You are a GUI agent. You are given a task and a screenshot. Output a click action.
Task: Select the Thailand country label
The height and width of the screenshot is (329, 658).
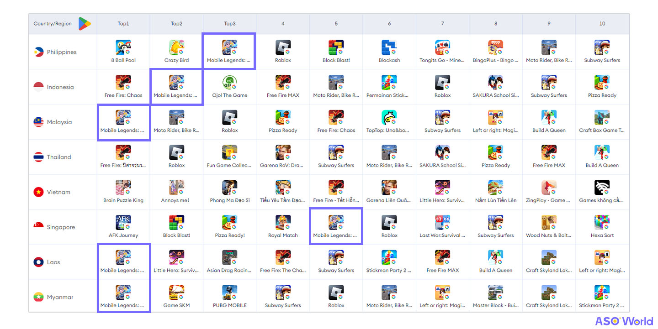pos(59,157)
